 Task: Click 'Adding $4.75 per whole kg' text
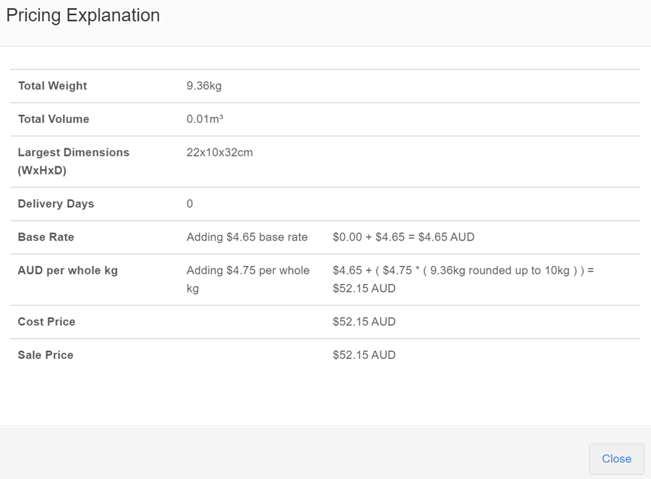pos(248,279)
